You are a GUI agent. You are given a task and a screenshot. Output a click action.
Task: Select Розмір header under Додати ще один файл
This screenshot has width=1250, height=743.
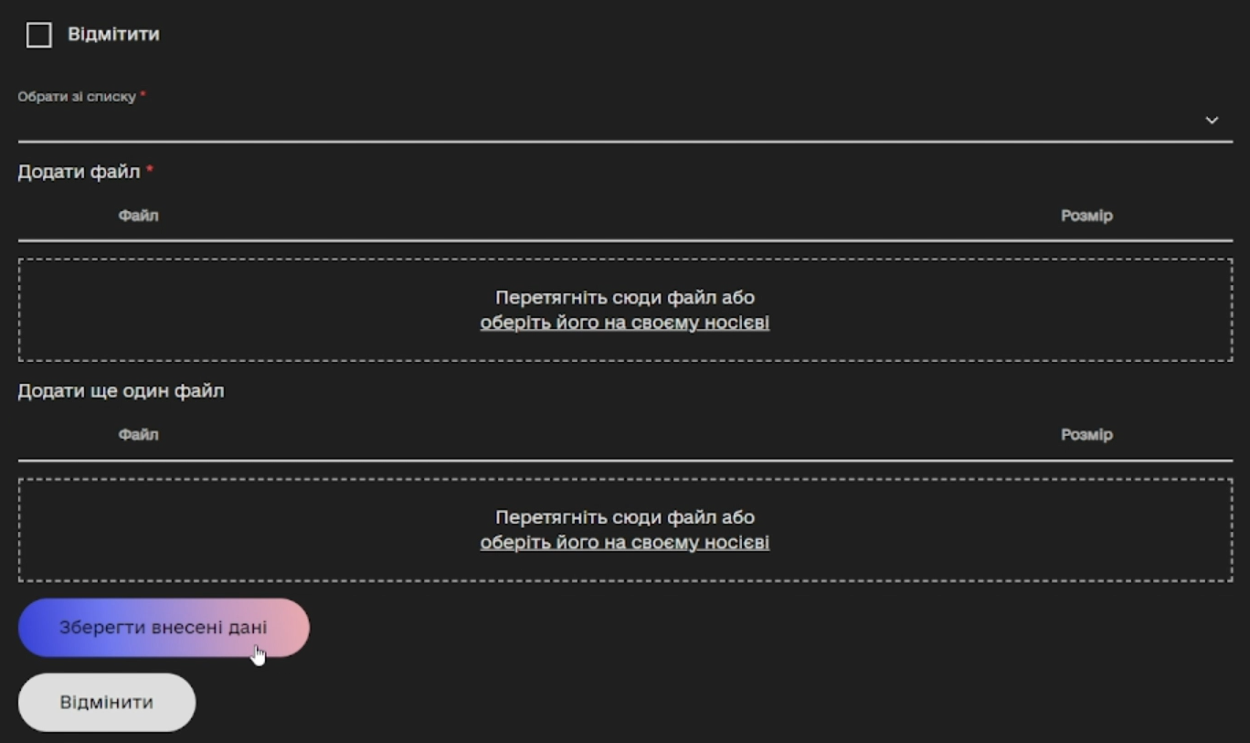[1086, 435]
